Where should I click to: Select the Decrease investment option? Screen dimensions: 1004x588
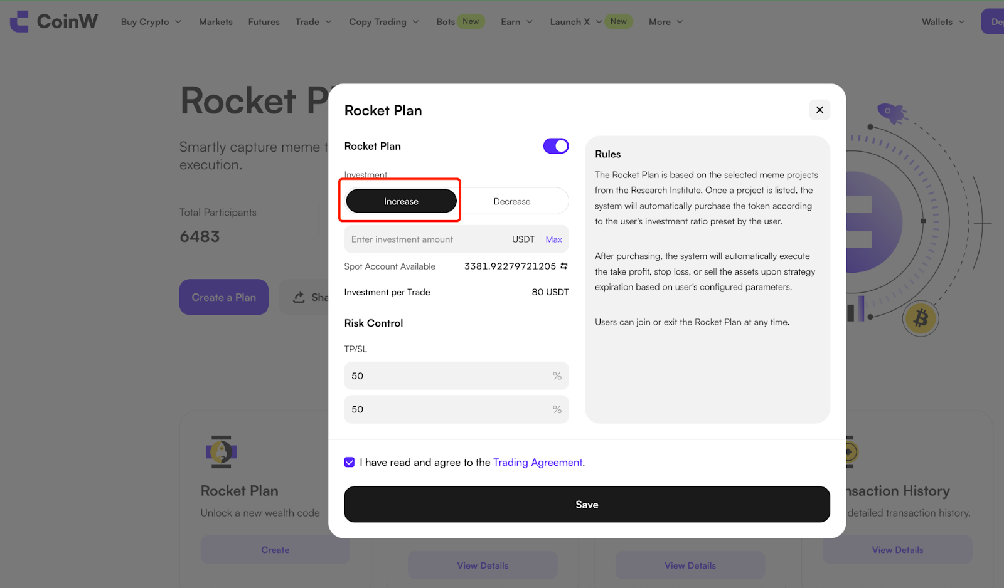pos(512,201)
